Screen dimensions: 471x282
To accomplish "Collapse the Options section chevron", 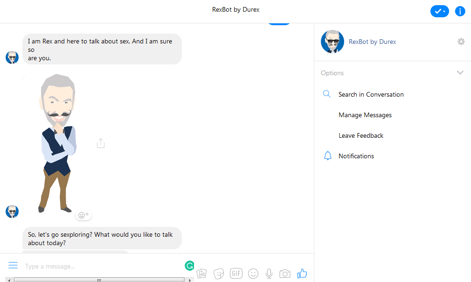I will point(460,72).
